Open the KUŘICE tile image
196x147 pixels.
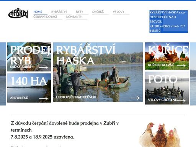(x=167, y=56)
